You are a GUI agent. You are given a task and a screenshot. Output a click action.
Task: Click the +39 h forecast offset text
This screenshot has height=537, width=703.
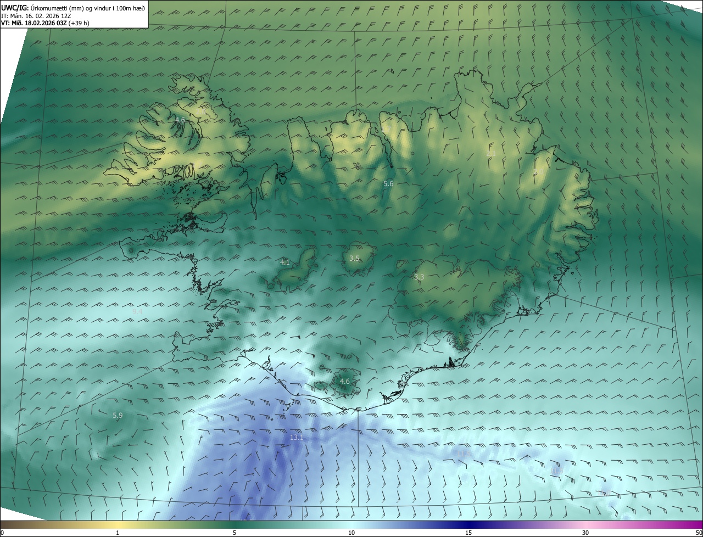pos(80,23)
